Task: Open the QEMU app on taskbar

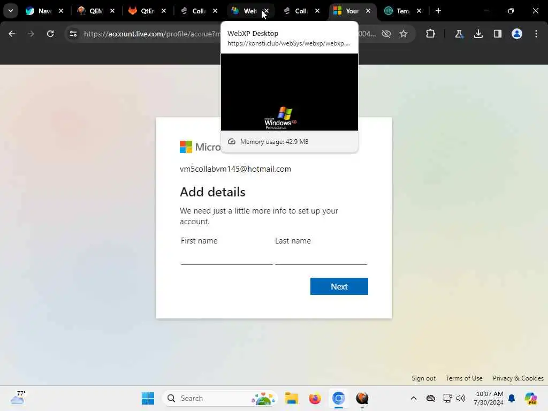Action: pyautogui.click(x=362, y=398)
